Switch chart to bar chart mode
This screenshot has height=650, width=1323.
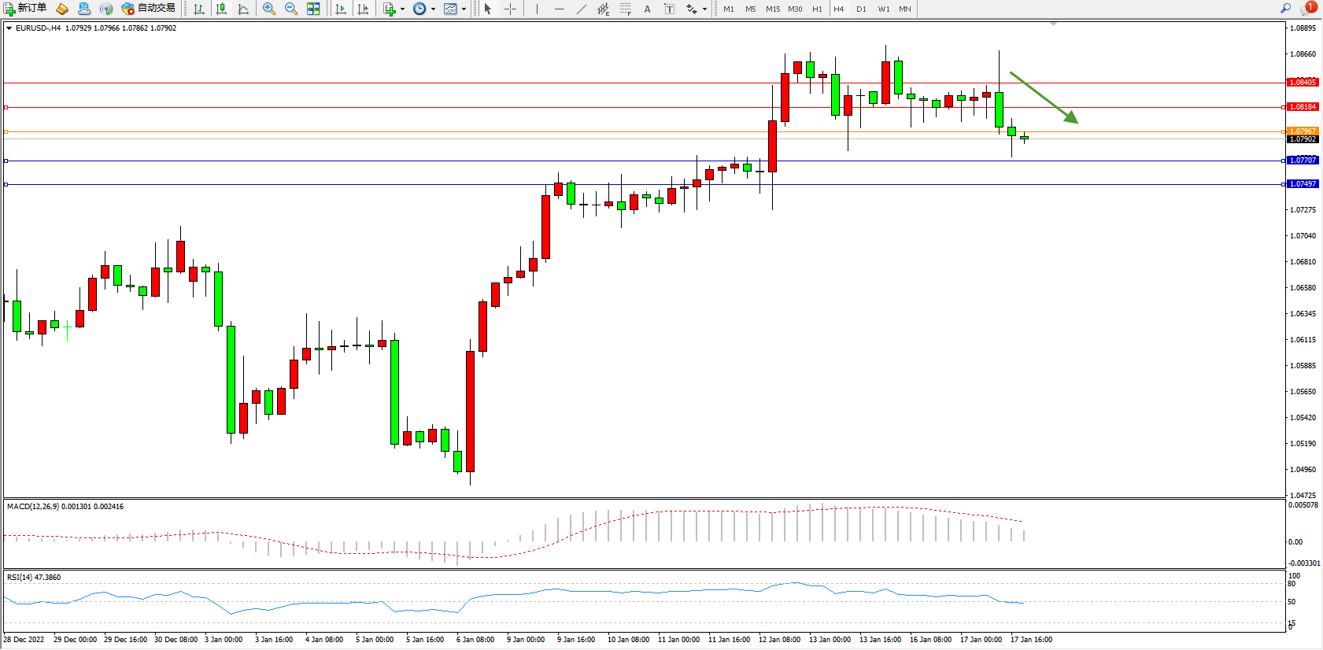[x=199, y=9]
